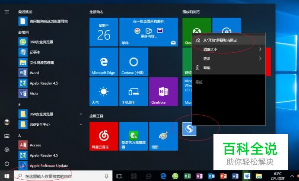Open the user account avatar in sidebar
The image size is (299, 181).
[7, 122]
